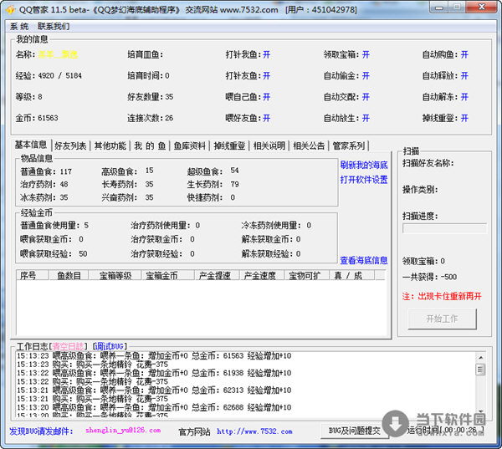The width and height of the screenshot is (502, 449).
Task: Switch to the 管家系列 tab
Action: pos(349,146)
